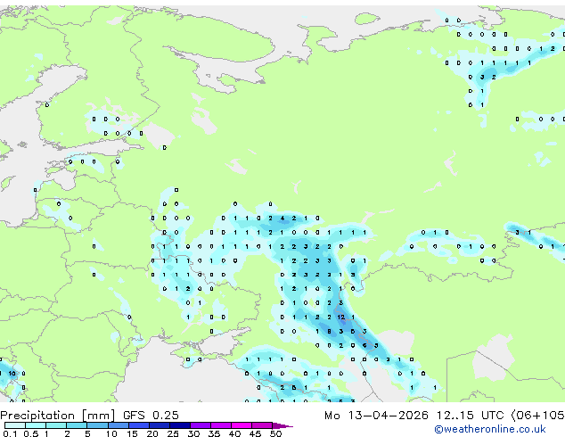Click the 0.5–1 mm legend swatch
The image size is (565, 437).
[36, 425]
